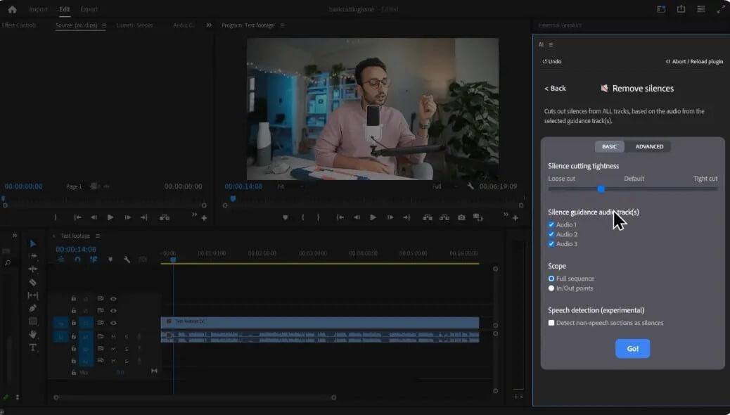Click the Home icon
730x415 pixels.
(x=12, y=9)
